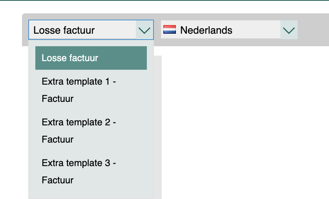Click the green arrow icon next to Nederlands
The width and height of the screenshot is (329, 199).
tap(289, 30)
